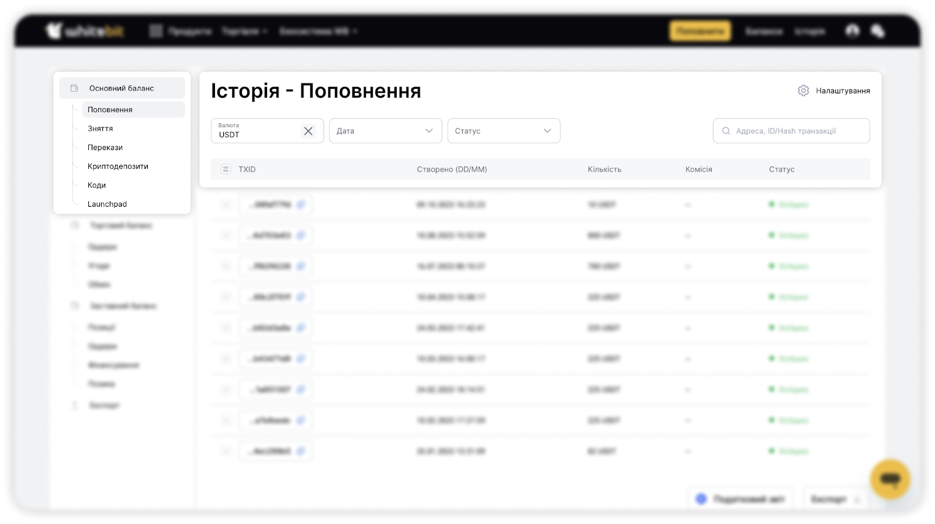Click the WhiteBIT logo

pos(85,31)
